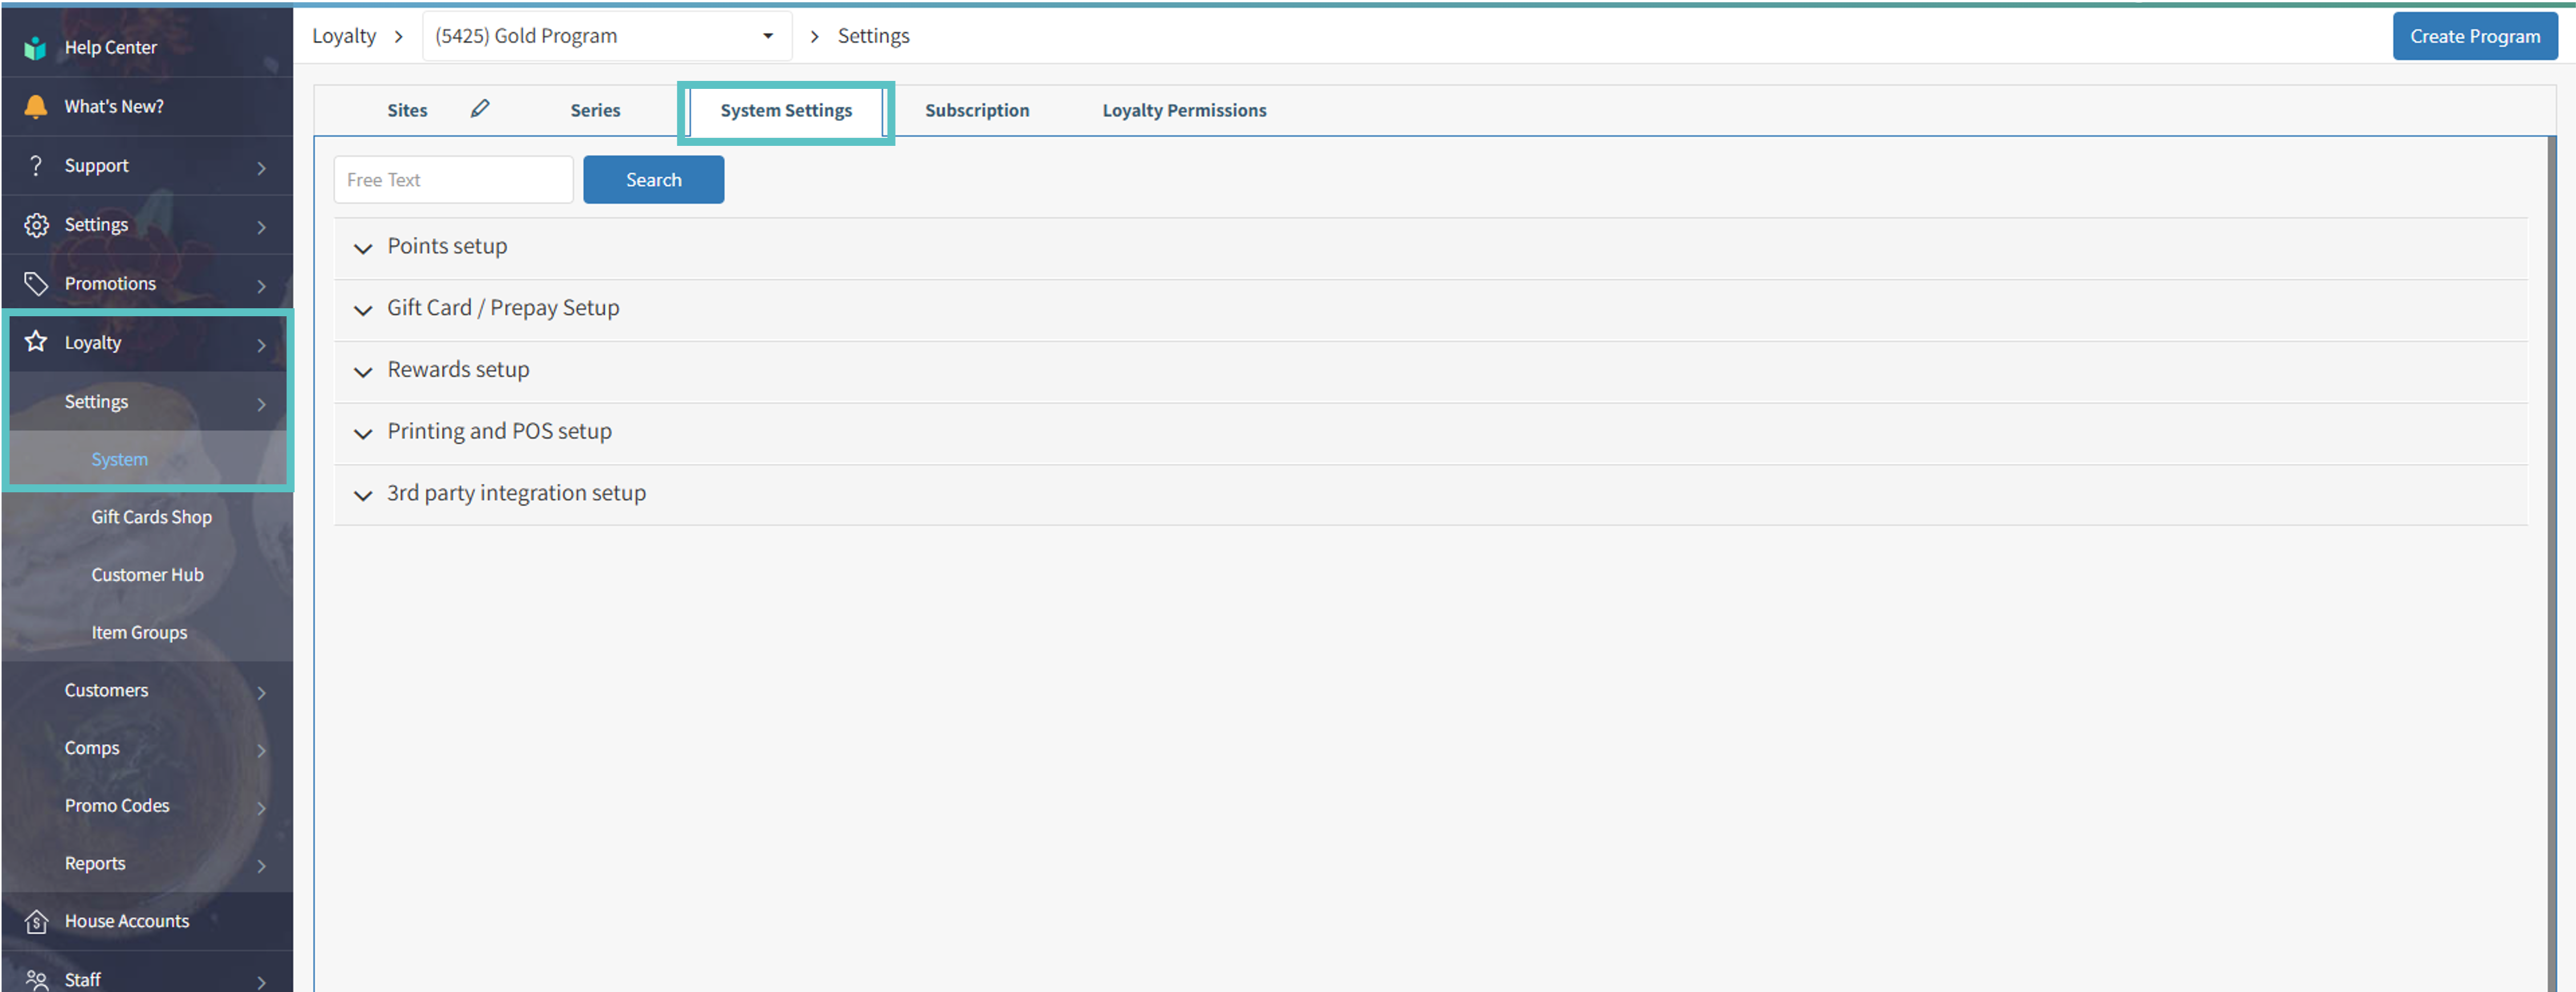Click the What's New bell icon
The height and width of the screenshot is (992, 2576).
pos(36,107)
